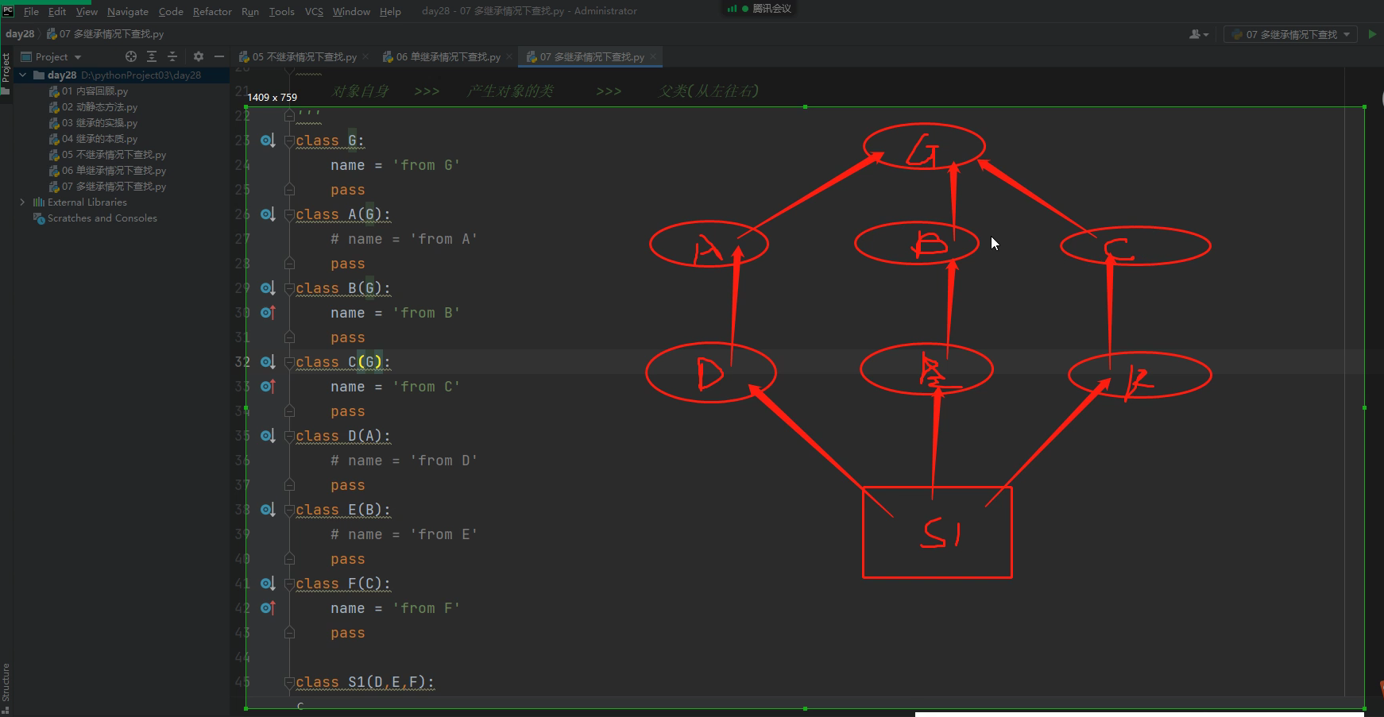Click day28 in the navigation breadcrumb
The width and height of the screenshot is (1384, 717).
coord(20,34)
